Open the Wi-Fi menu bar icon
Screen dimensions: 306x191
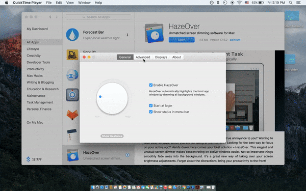(x=239, y=3)
